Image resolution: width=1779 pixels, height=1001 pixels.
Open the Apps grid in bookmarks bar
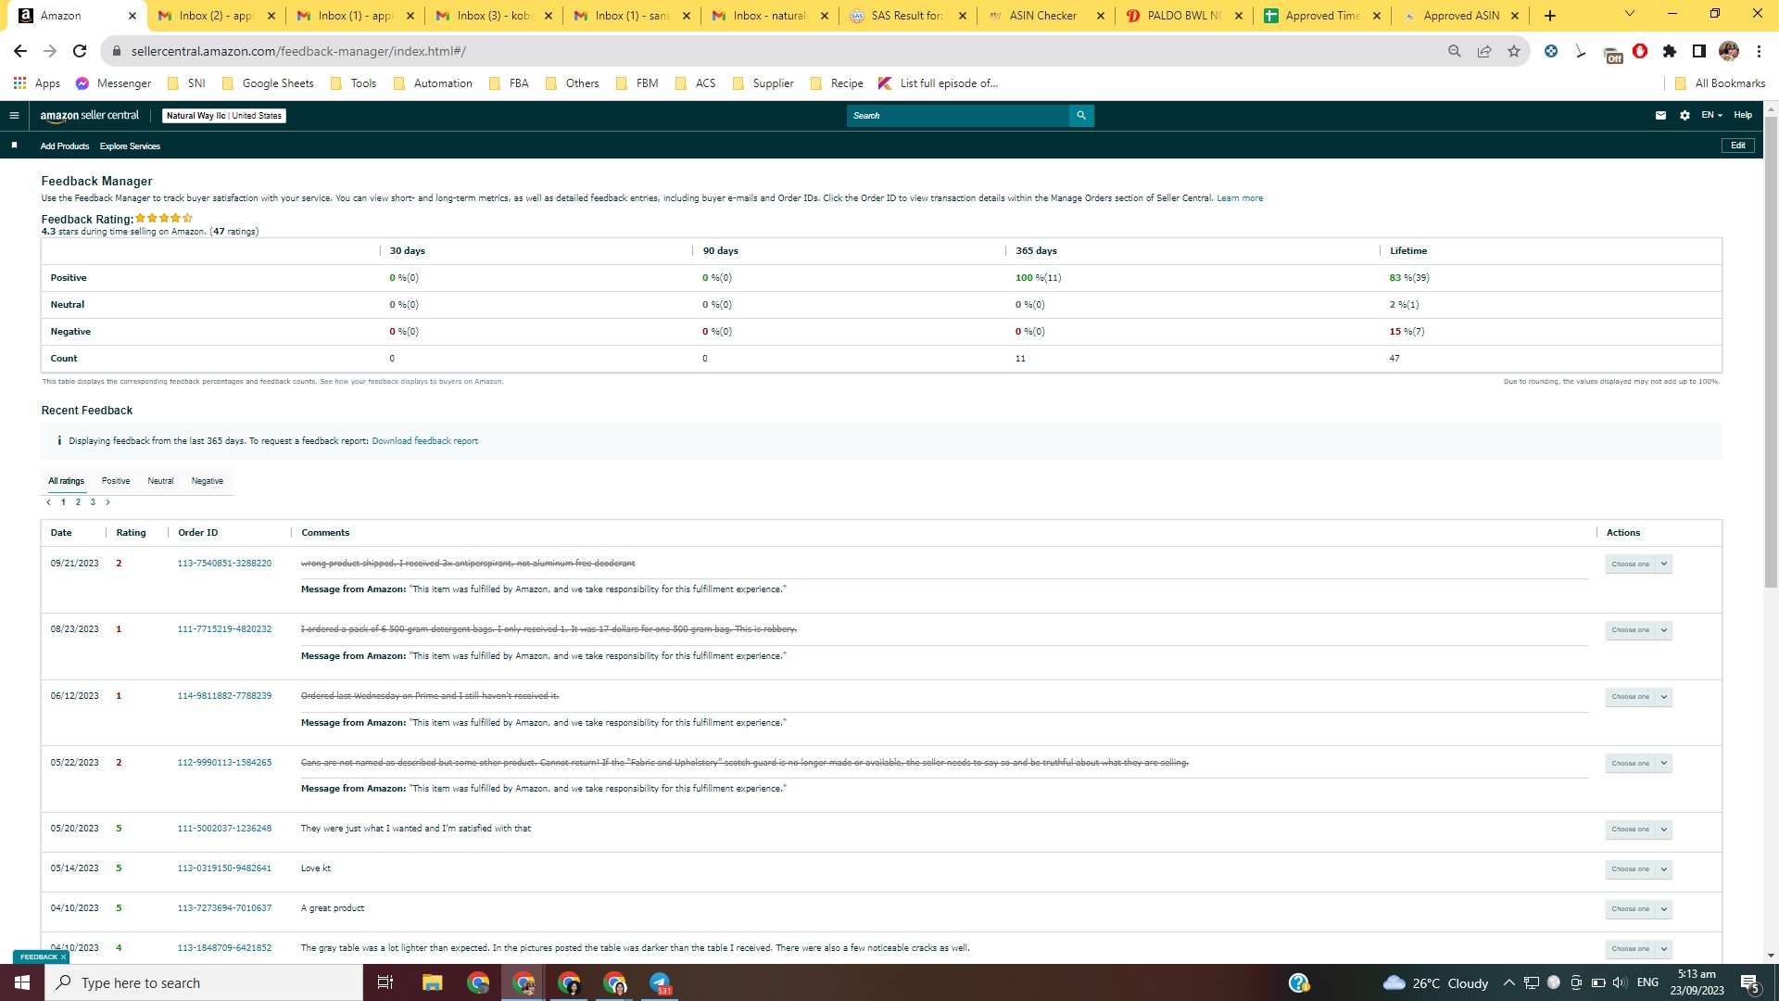tap(37, 83)
